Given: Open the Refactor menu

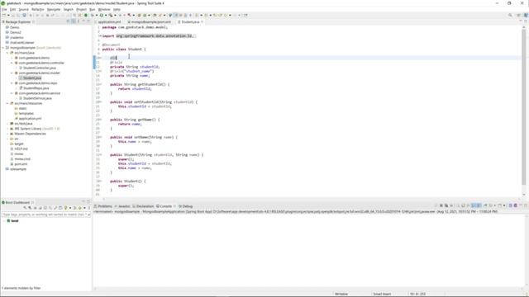Looking at the screenshot, I should pyautogui.click(x=38, y=9).
